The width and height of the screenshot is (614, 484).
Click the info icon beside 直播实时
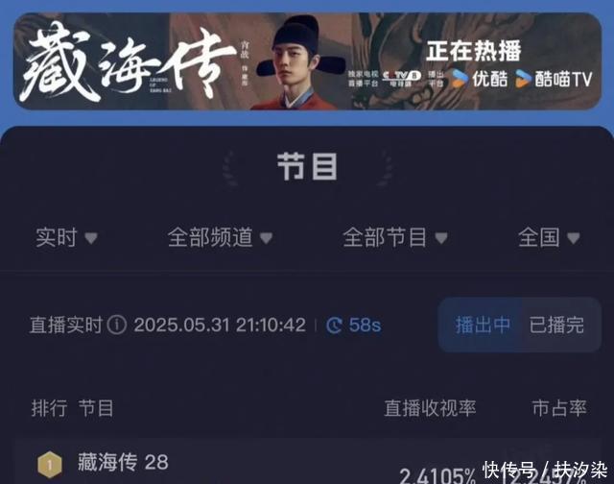pyautogui.click(x=117, y=325)
